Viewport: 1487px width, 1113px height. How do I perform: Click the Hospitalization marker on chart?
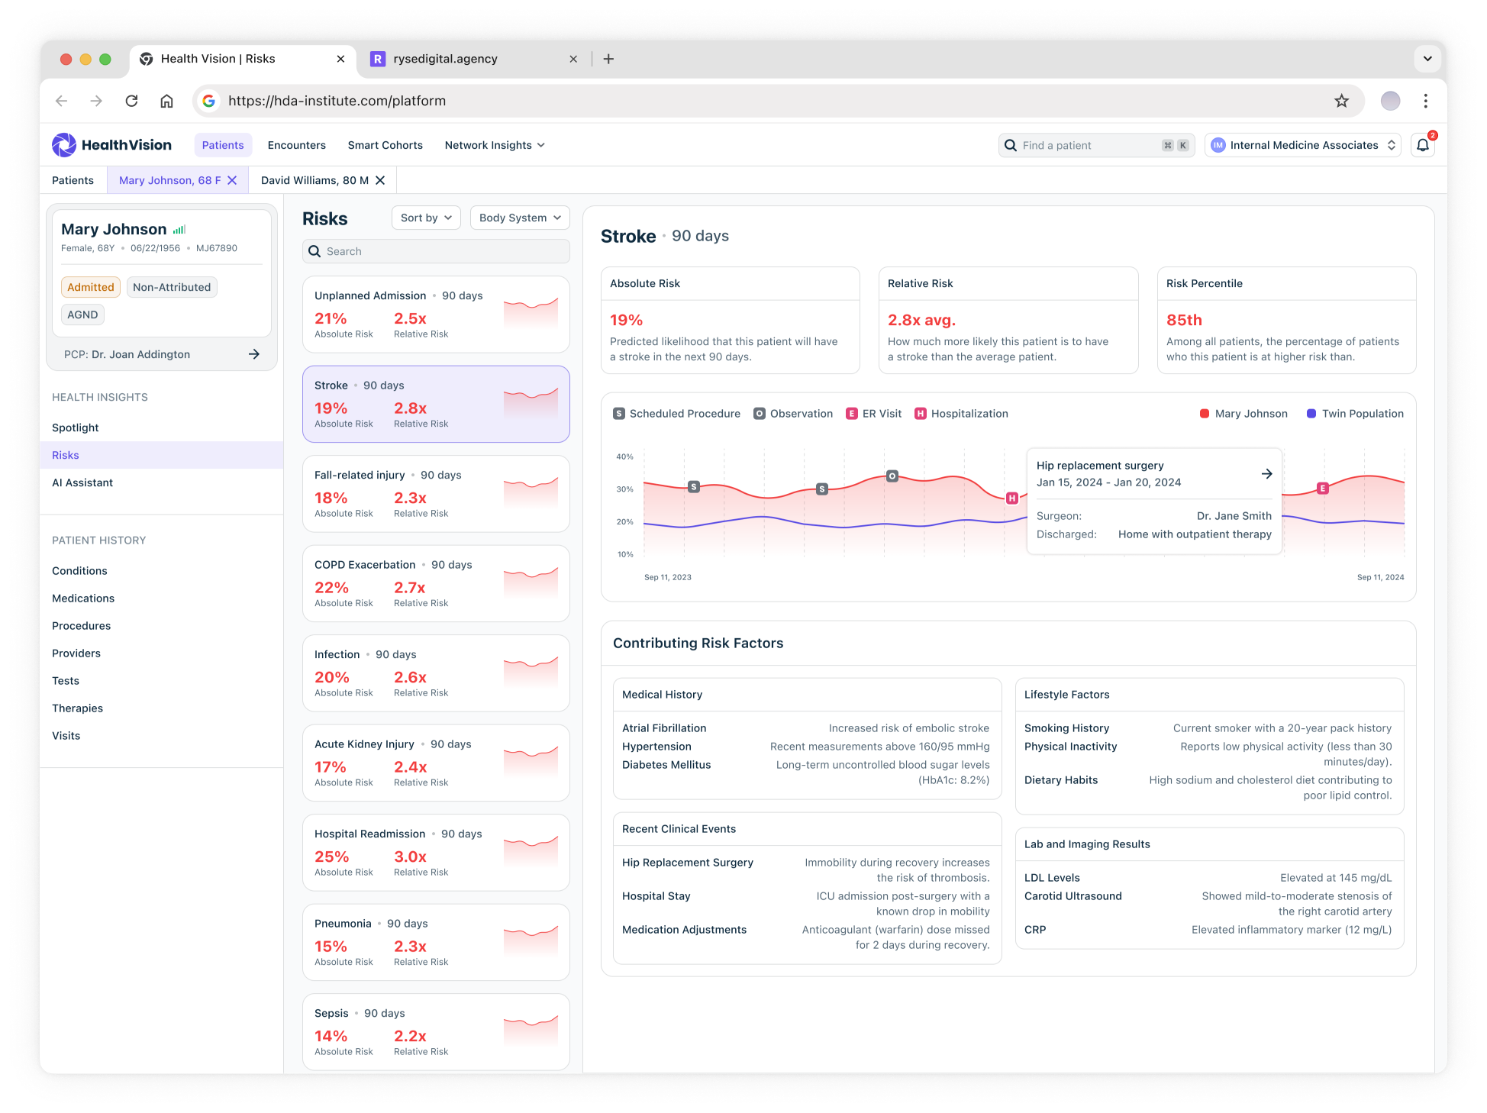click(x=1011, y=498)
